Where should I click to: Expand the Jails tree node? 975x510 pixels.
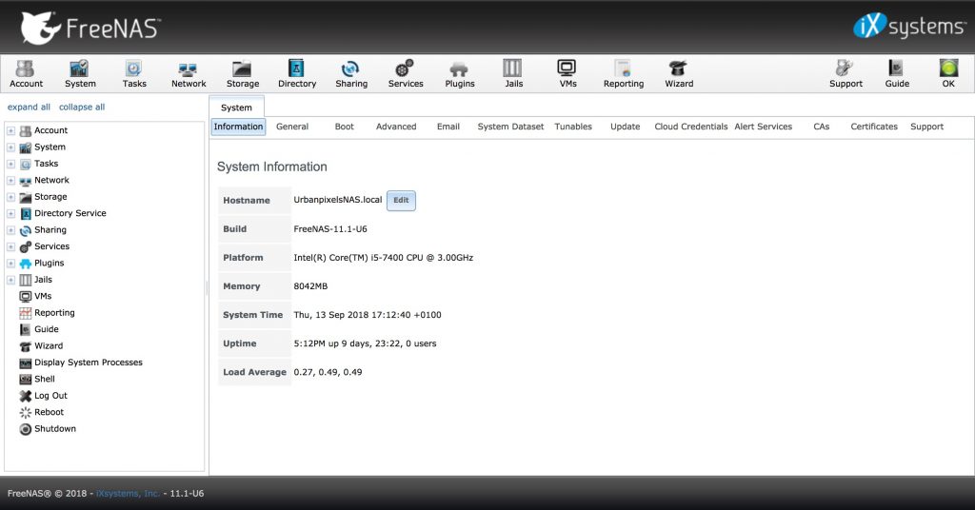[10, 280]
